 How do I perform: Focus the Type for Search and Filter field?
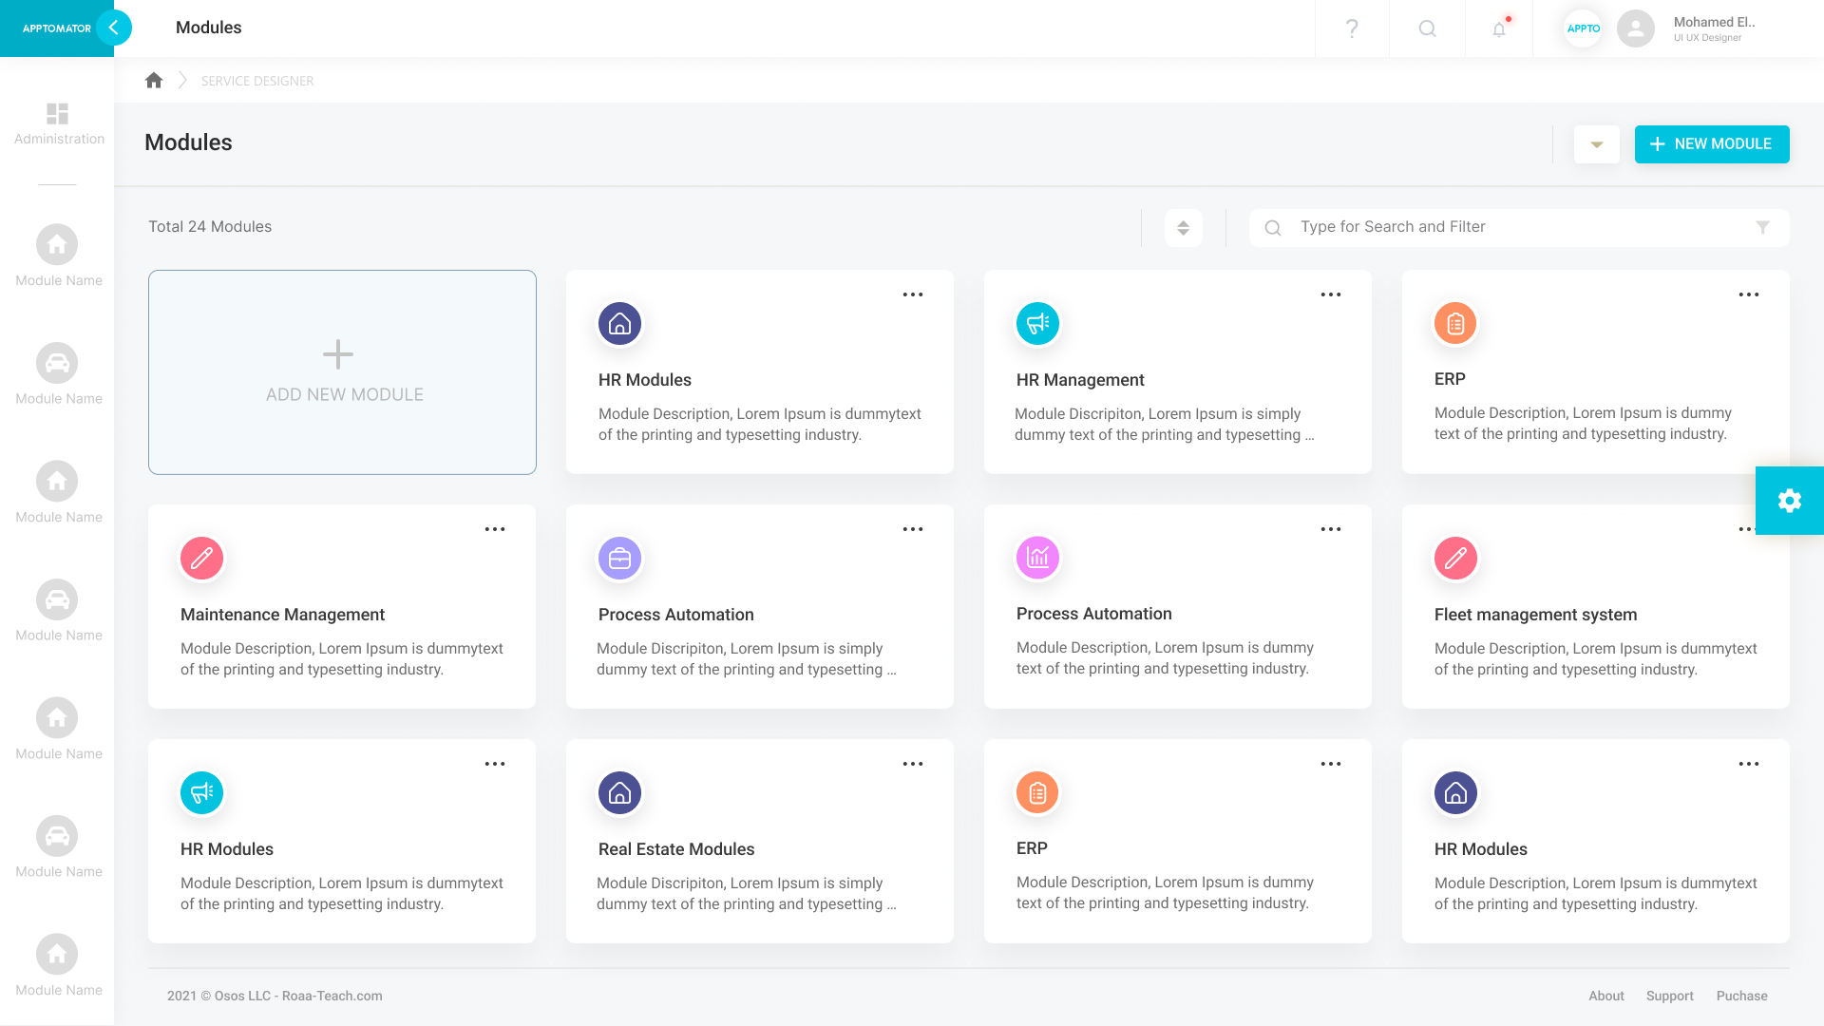click(1510, 227)
